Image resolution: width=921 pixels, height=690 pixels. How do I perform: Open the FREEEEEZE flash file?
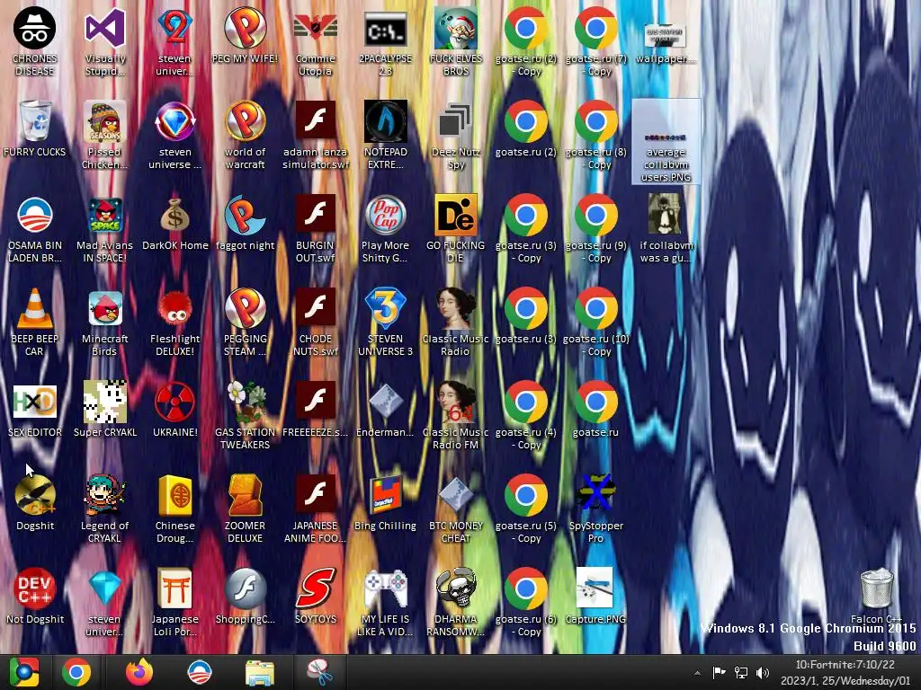coord(316,410)
